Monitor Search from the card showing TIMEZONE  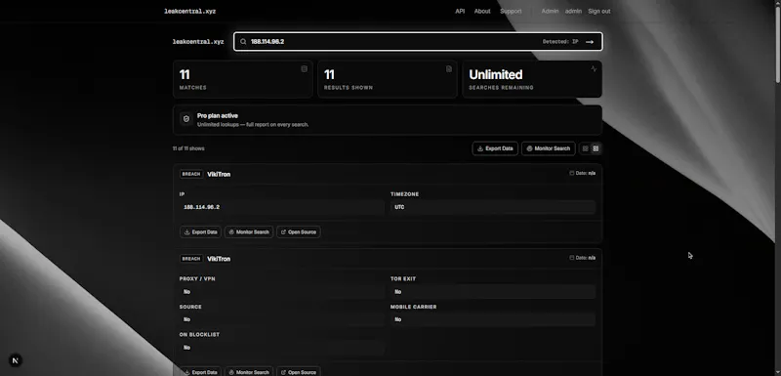(249, 232)
